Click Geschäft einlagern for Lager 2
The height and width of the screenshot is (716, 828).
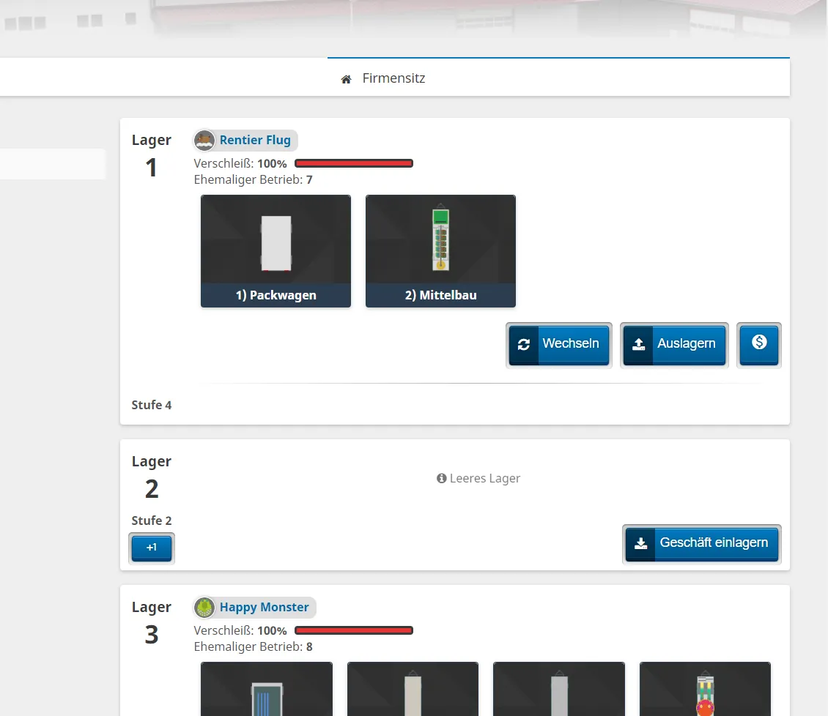[713, 543]
